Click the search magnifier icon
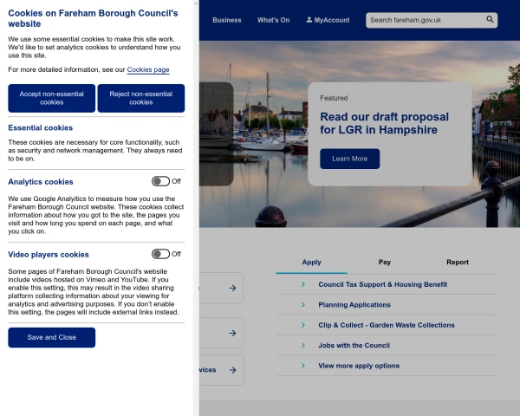This screenshot has height=416, width=520. 490,19
